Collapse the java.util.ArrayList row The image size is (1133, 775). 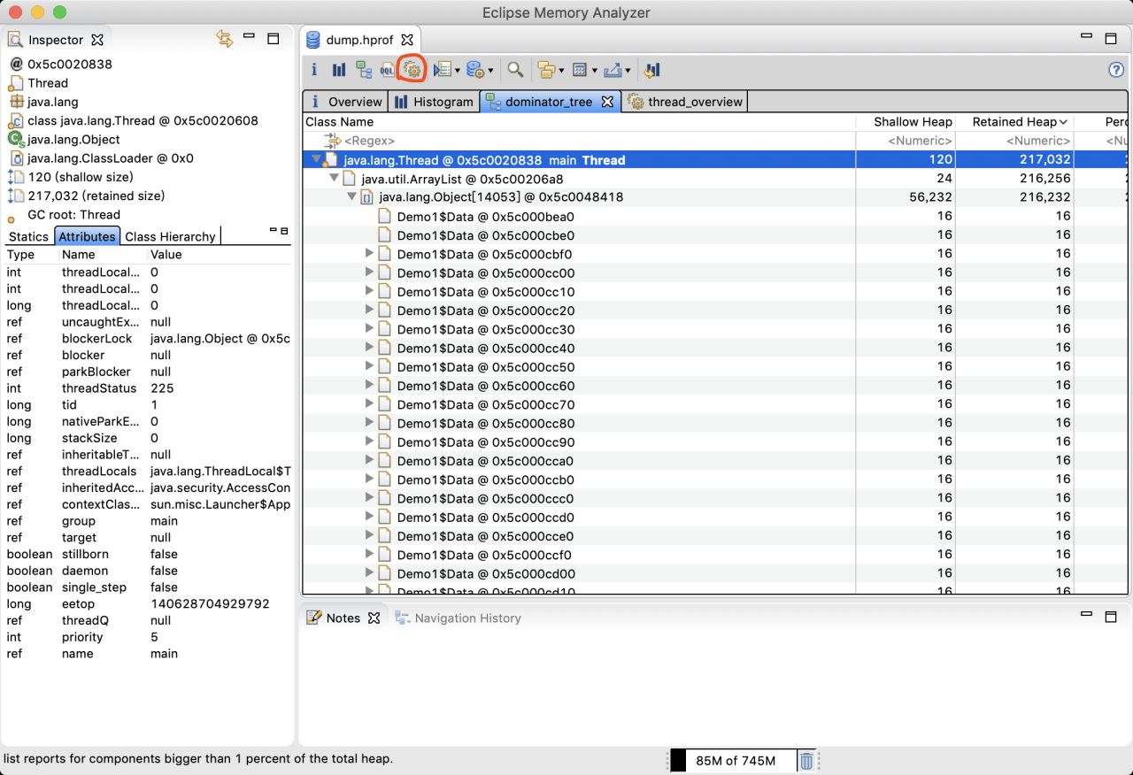click(x=335, y=179)
